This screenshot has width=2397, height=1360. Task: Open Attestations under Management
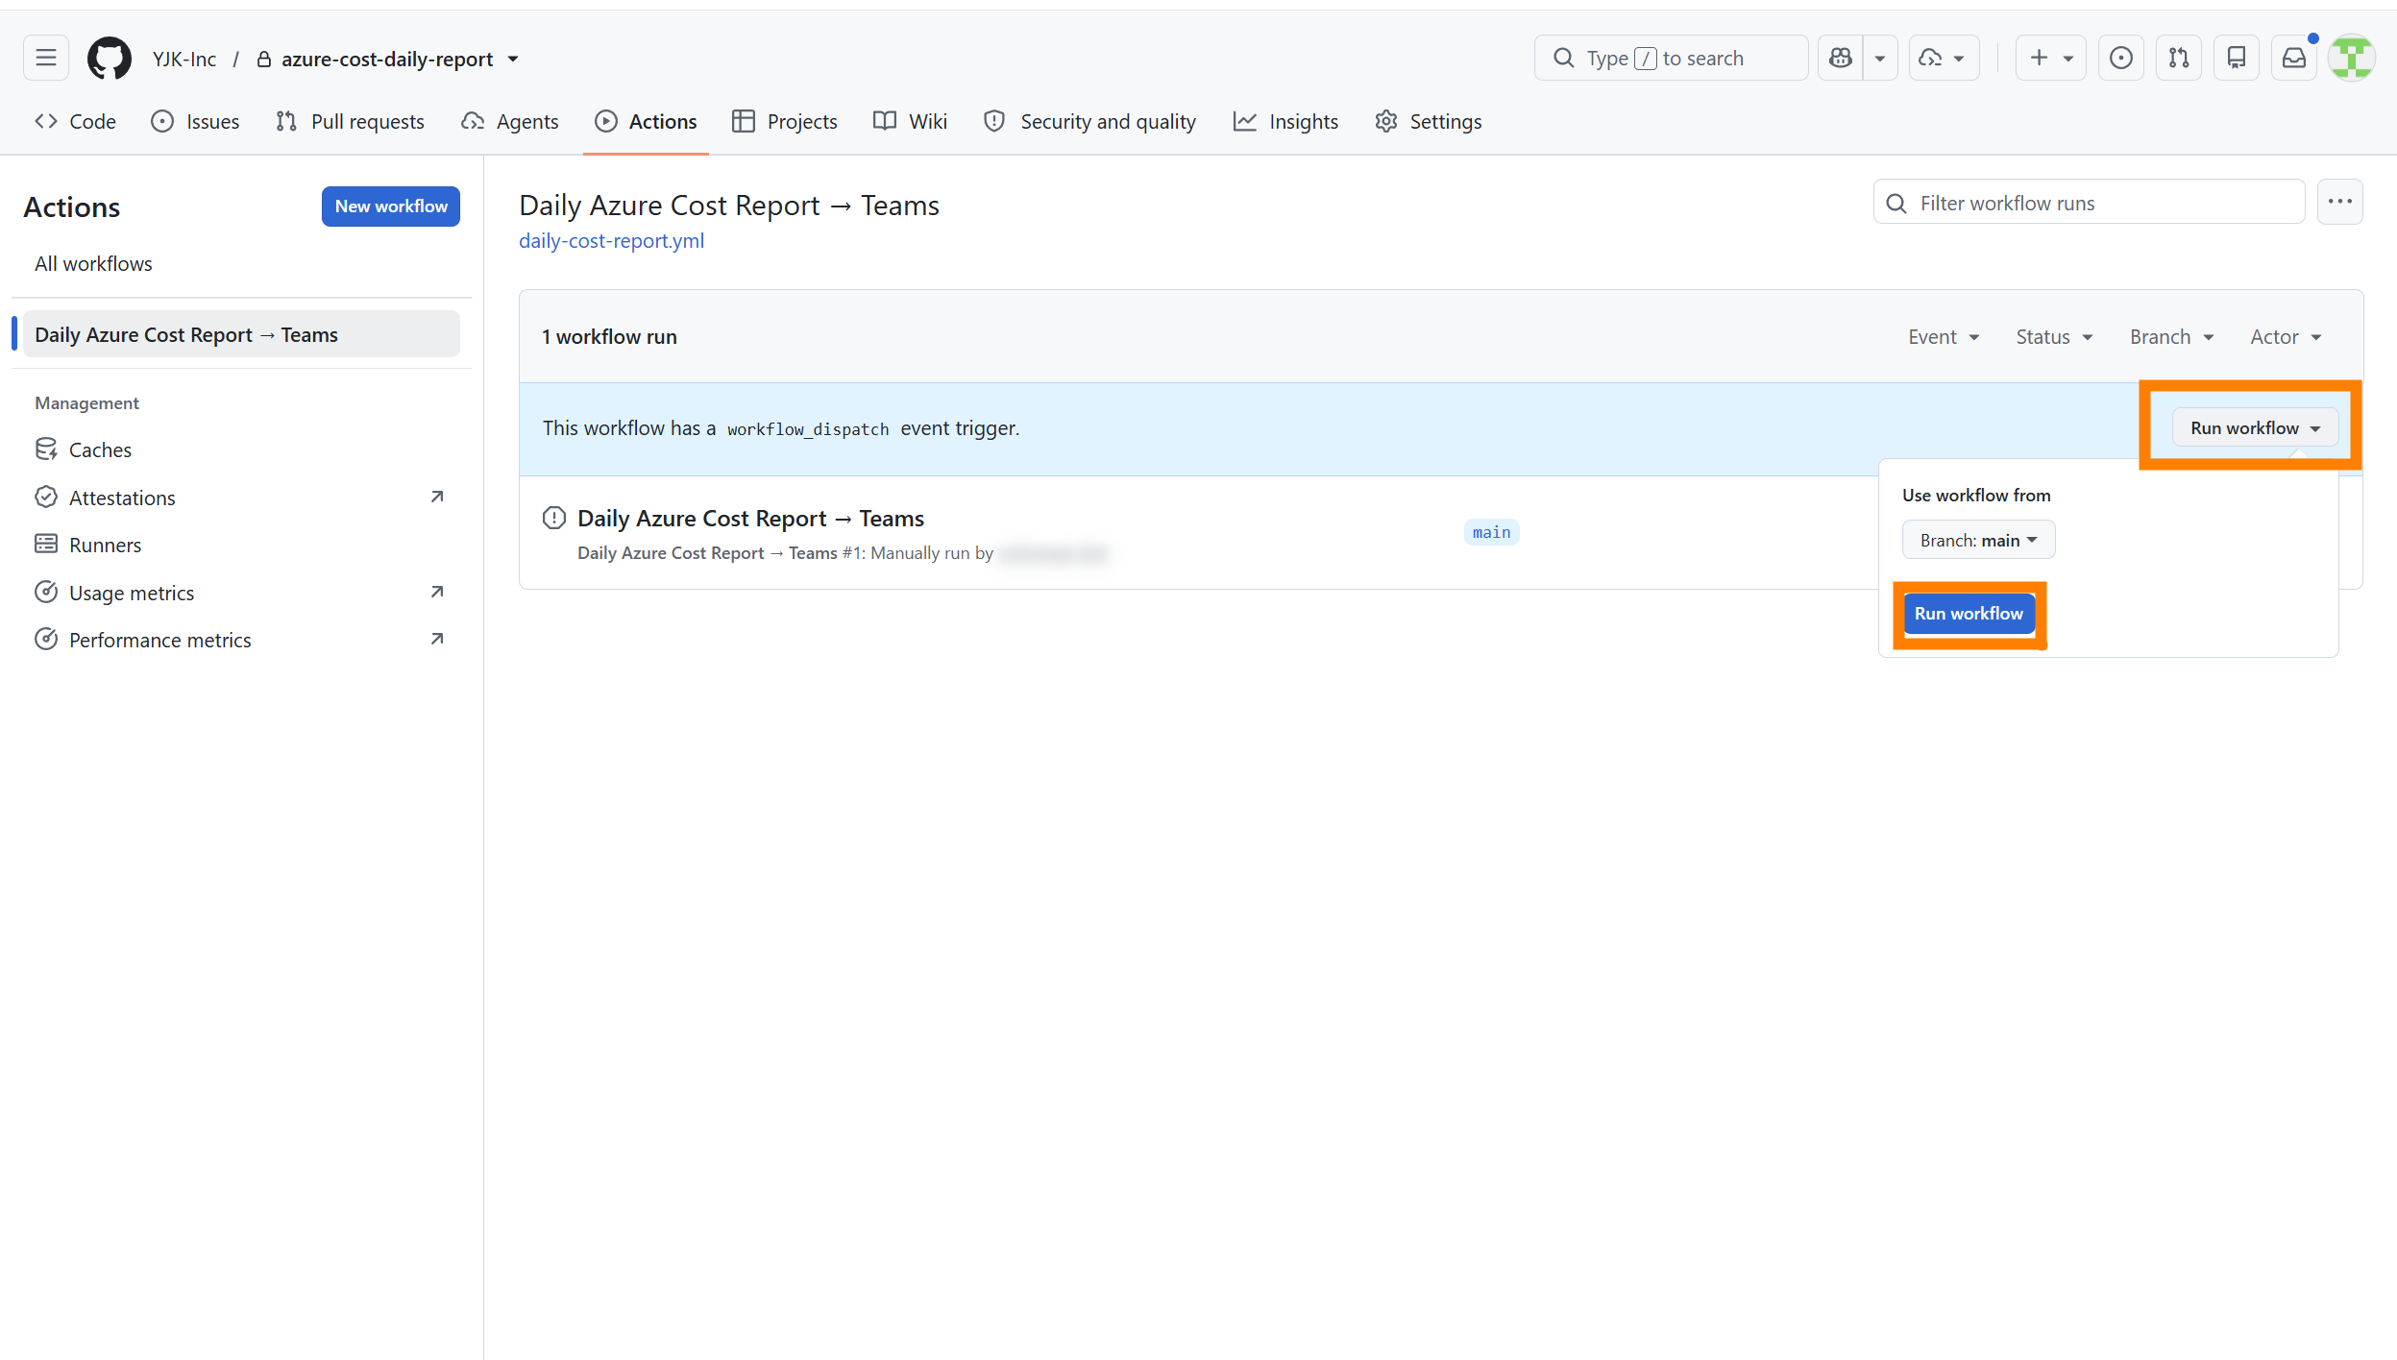click(x=241, y=498)
